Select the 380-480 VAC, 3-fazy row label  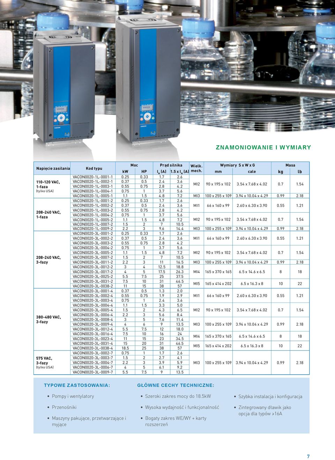[x=48, y=320]
